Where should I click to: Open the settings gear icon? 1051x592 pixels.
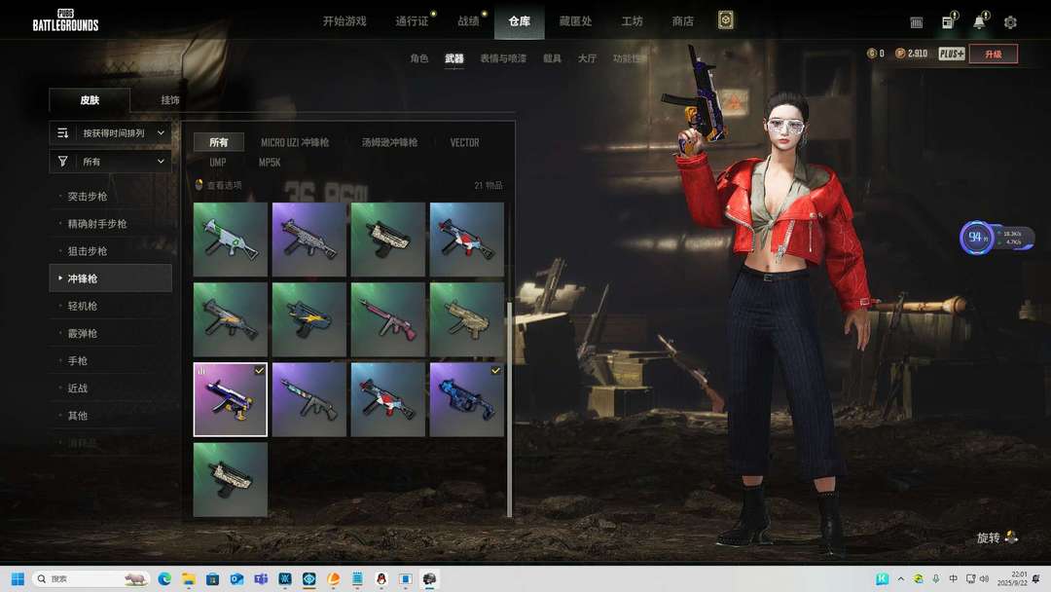click(1010, 22)
